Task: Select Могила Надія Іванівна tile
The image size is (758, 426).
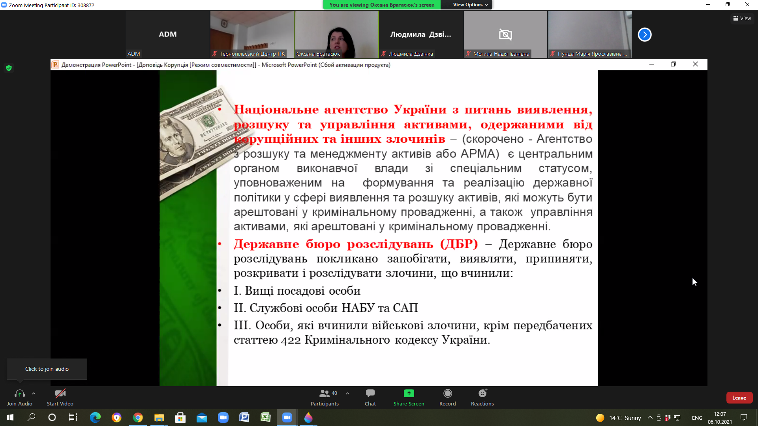Action: [505, 34]
